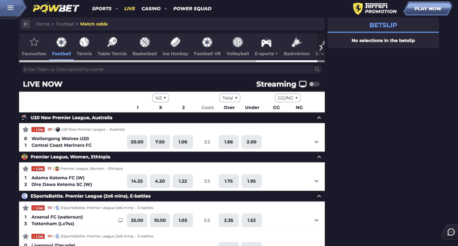Expand more markets for Wollongong Wolves match

pos(316,142)
